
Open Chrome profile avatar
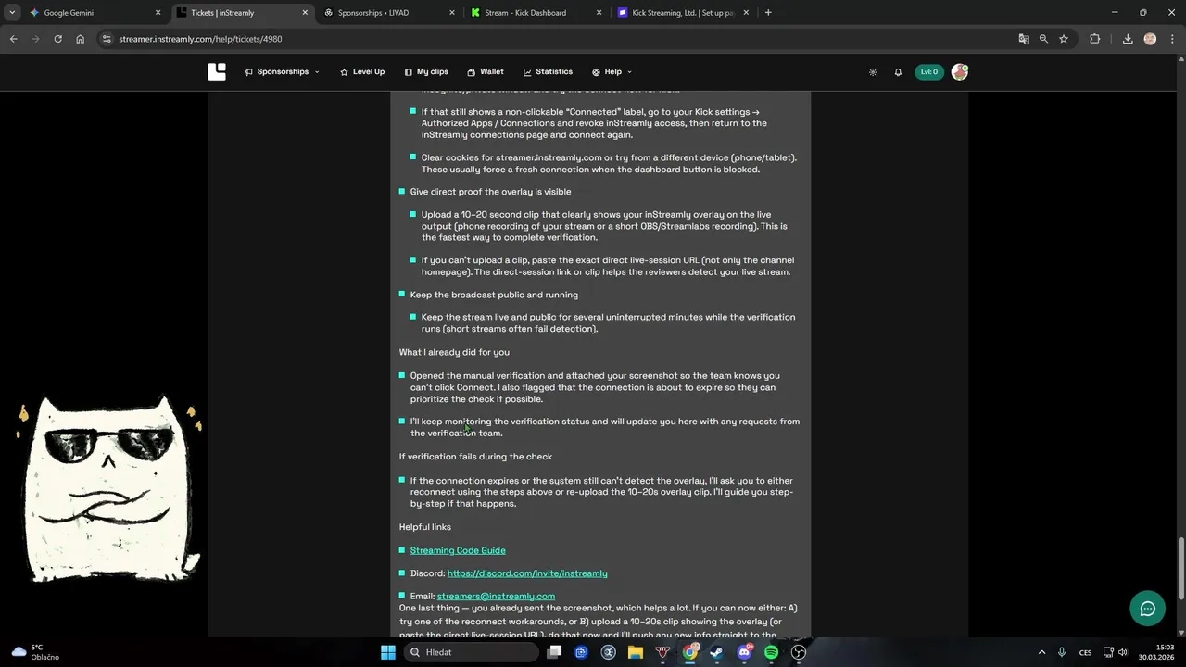pos(1150,39)
